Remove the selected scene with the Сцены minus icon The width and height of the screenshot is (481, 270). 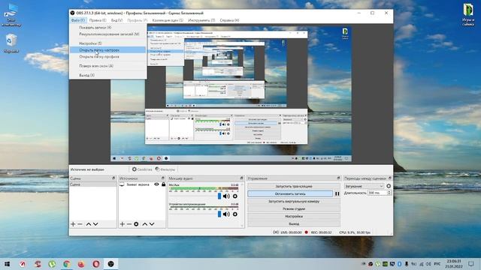click(x=80, y=224)
